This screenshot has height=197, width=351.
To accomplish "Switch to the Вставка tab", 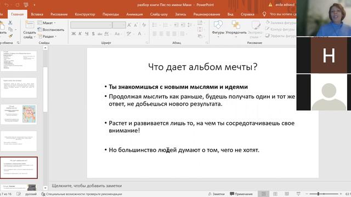I will 37,14.
